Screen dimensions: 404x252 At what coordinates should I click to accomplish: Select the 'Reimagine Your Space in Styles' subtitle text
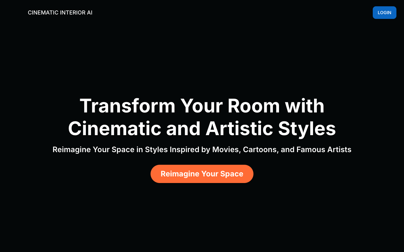click(202, 150)
